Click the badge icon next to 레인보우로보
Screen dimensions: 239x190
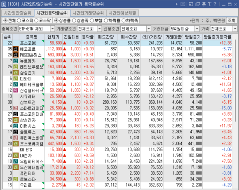[x=16, y=66]
